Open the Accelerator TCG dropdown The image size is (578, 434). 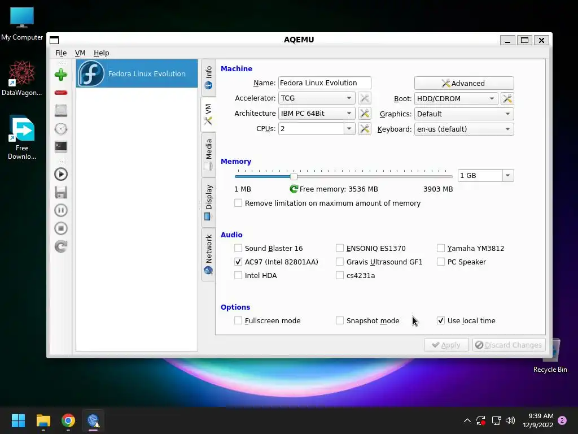(317, 98)
